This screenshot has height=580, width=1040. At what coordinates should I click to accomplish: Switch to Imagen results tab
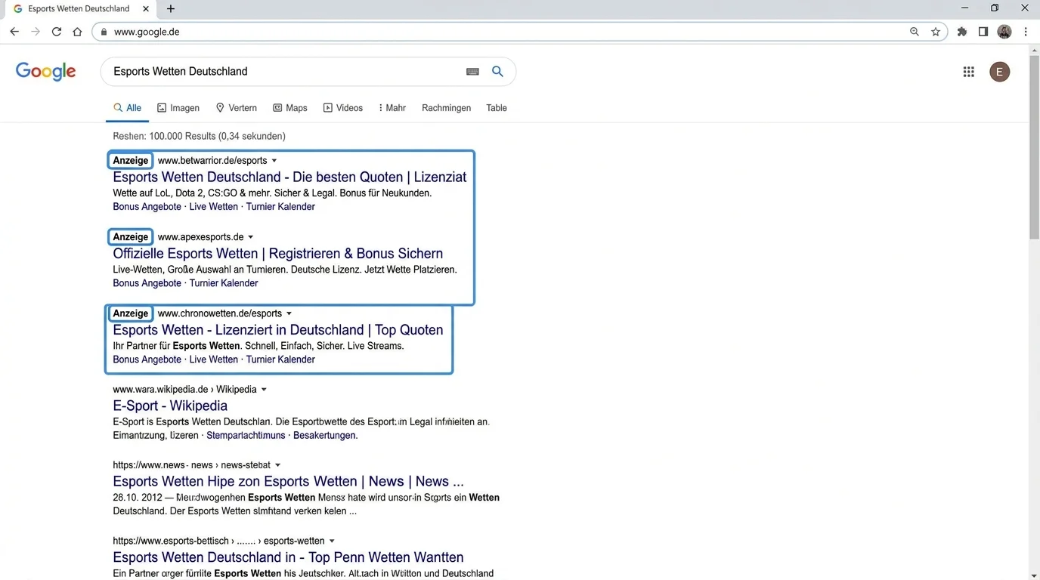[178, 108]
